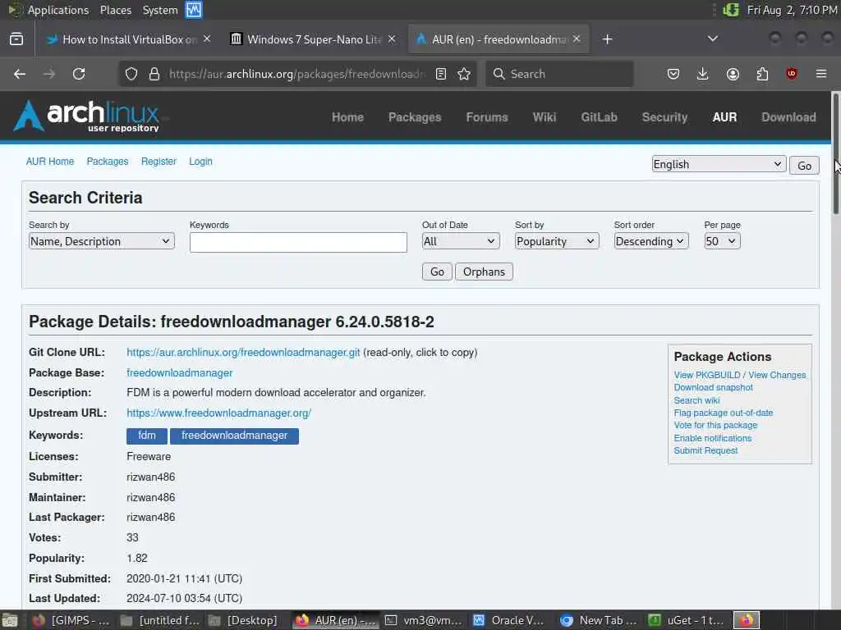Click Vote for this package link
The width and height of the screenshot is (841, 630).
(715, 426)
